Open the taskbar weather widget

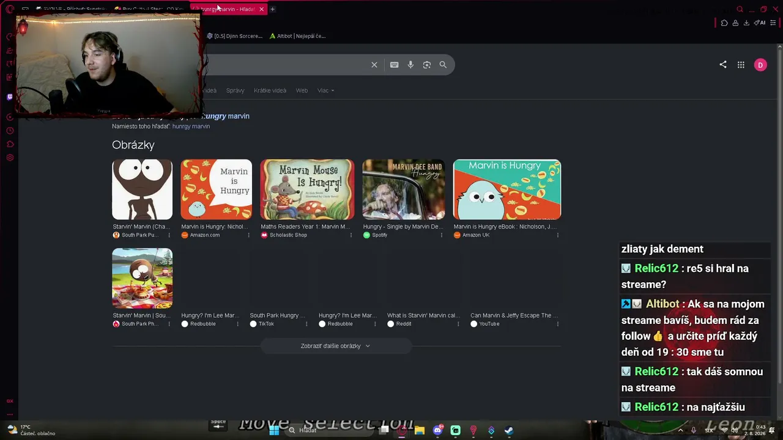coord(31,430)
